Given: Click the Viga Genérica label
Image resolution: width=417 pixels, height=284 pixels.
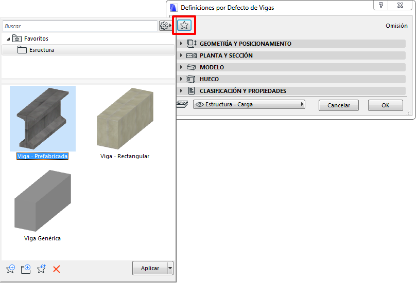Looking at the screenshot, I should pos(42,238).
